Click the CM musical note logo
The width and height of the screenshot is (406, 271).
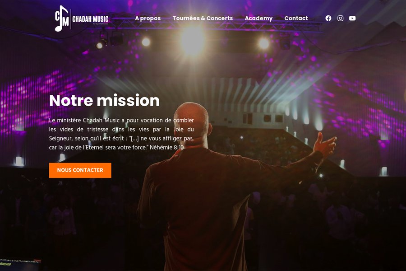coord(62,18)
